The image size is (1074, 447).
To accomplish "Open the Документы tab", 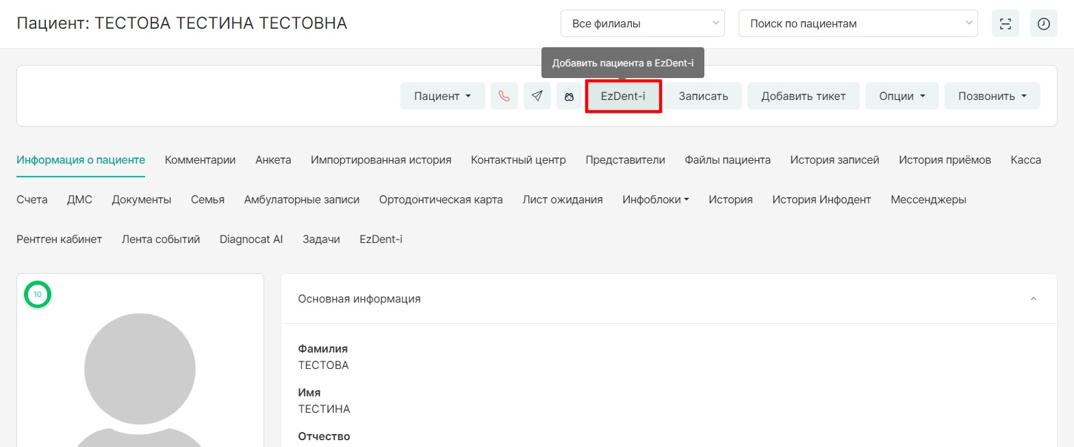I will pos(142,199).
